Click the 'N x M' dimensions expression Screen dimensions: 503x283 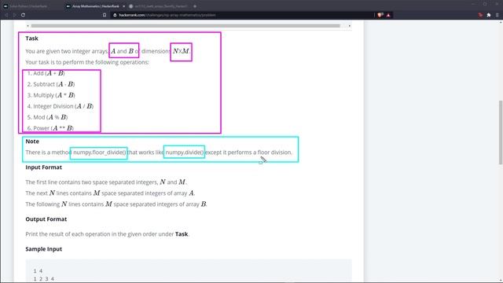point(181,51)
